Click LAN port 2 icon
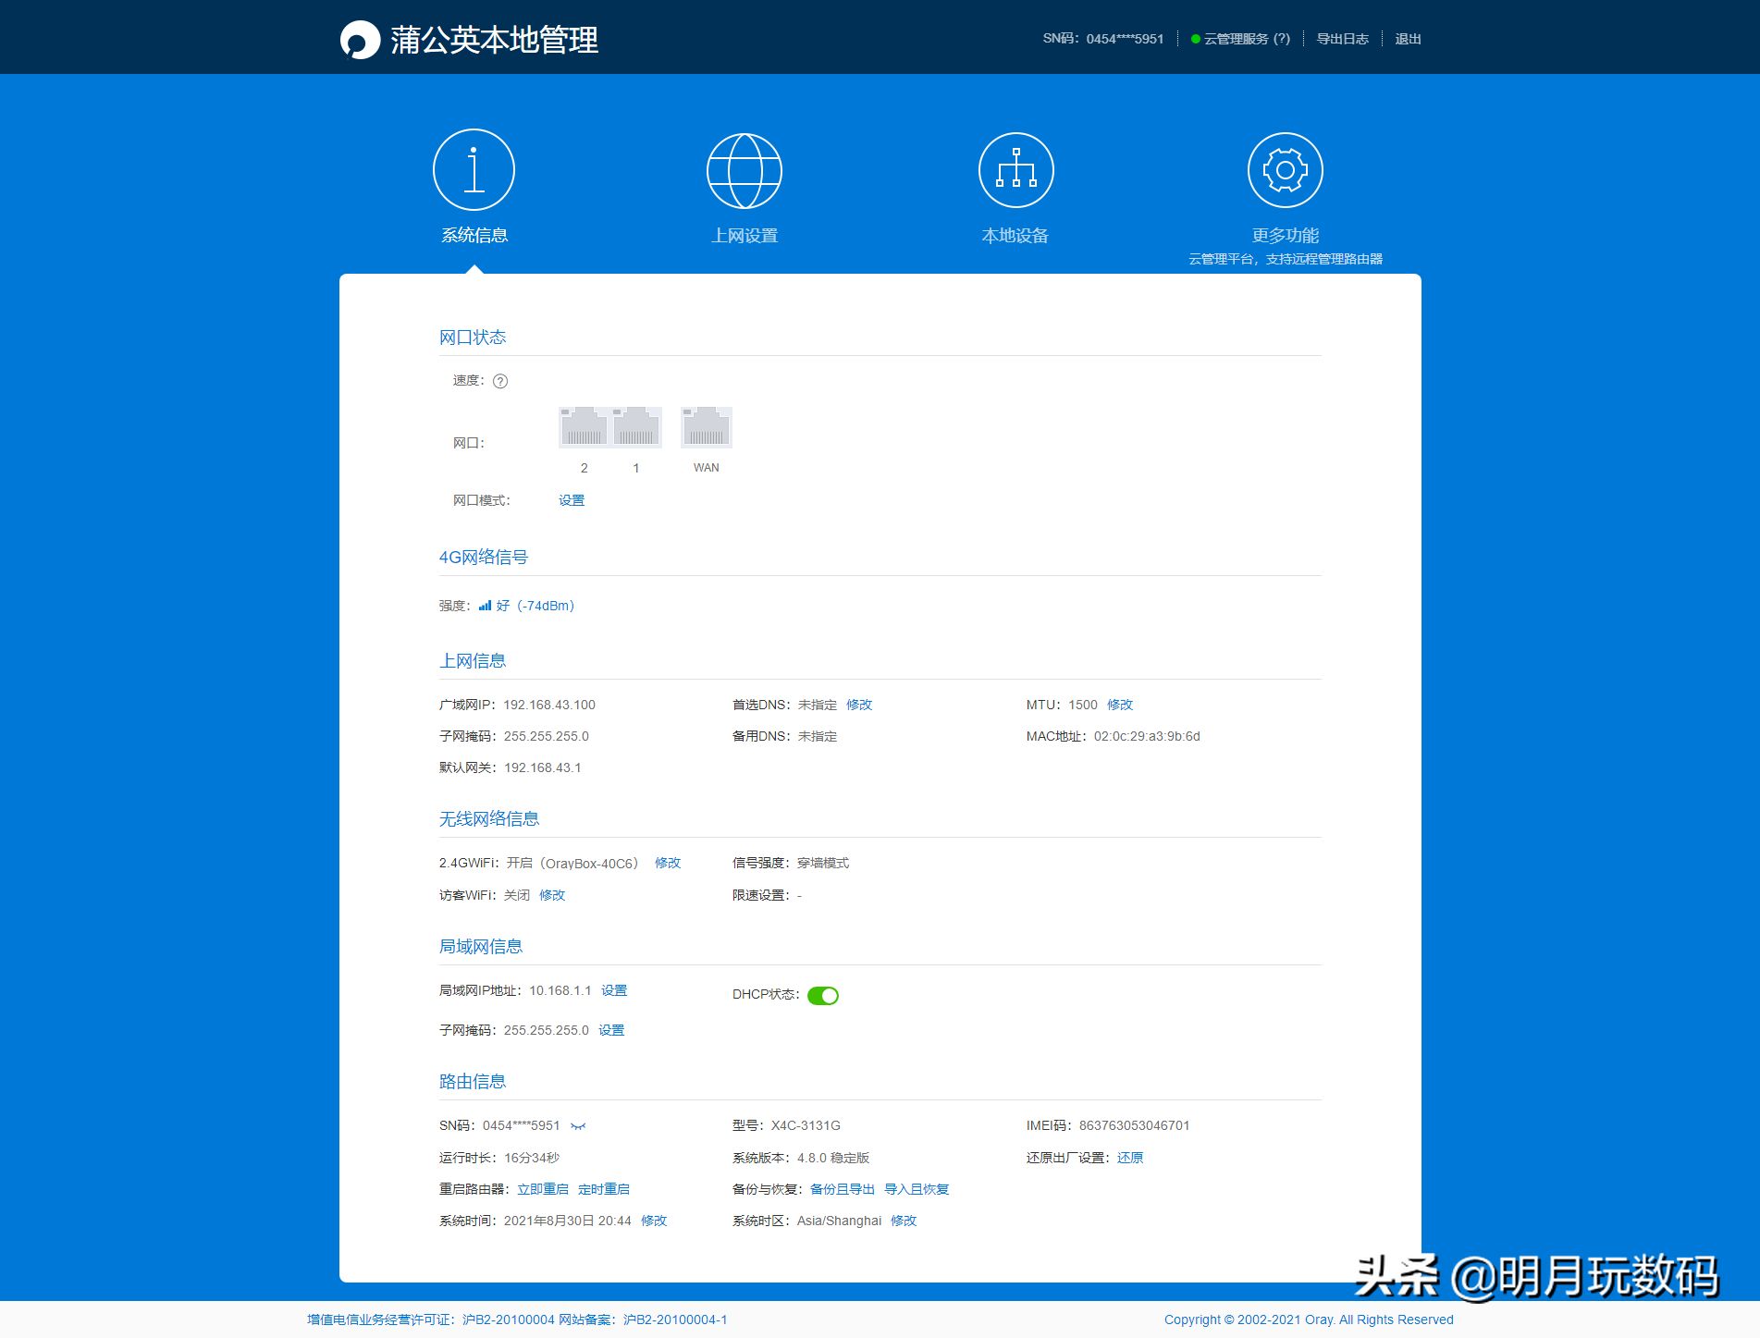 click(584, 427)
